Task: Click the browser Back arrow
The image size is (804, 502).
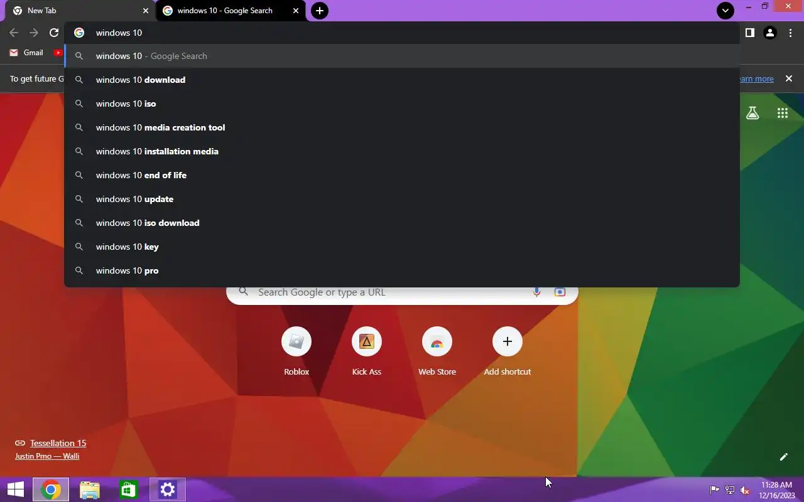Action: click(x=14, y=33)
